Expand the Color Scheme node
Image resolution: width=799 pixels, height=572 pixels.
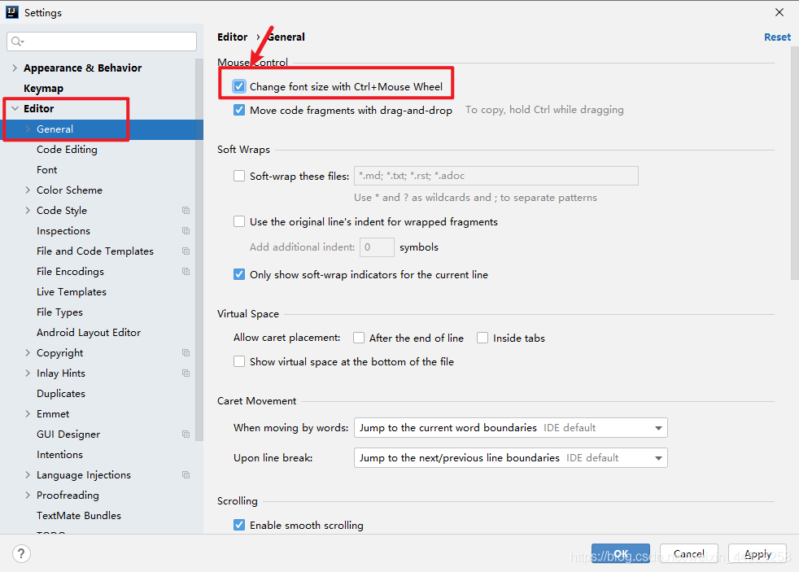pos(28,190)
